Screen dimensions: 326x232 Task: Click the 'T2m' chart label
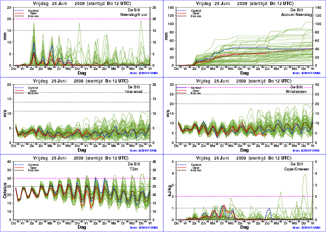coord(134,169)
